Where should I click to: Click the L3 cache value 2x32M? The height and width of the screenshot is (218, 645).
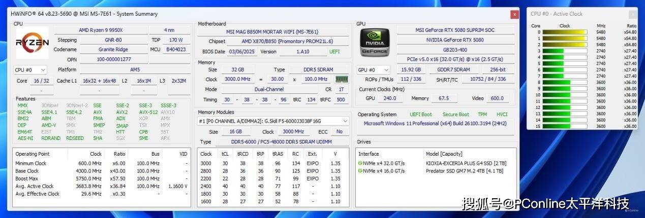pos(178,81)
